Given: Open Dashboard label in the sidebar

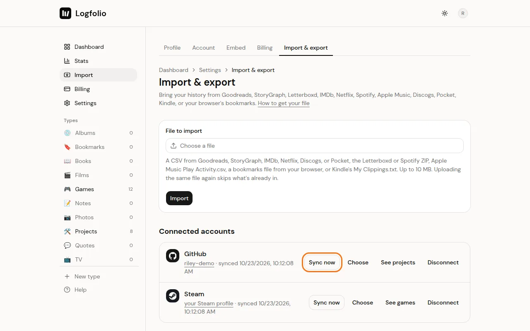Looking at the screenshot, I should pos(89,47).
